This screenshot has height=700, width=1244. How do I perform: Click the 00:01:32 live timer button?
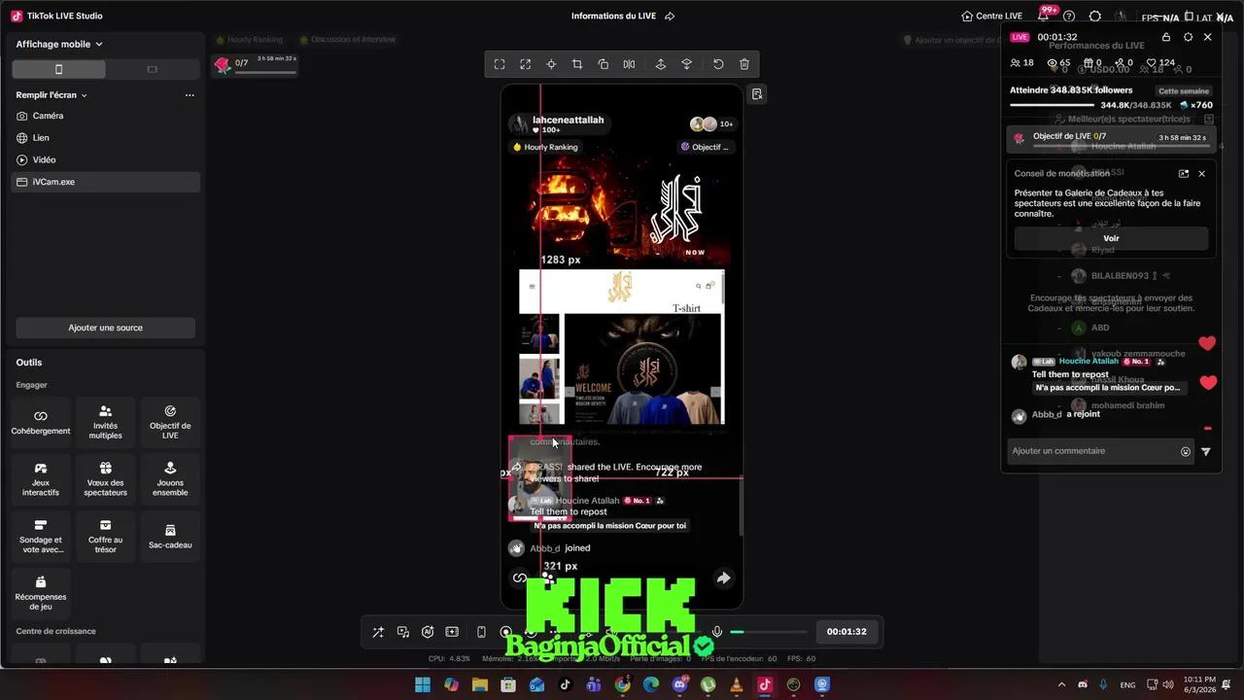[x=847, y=632]
